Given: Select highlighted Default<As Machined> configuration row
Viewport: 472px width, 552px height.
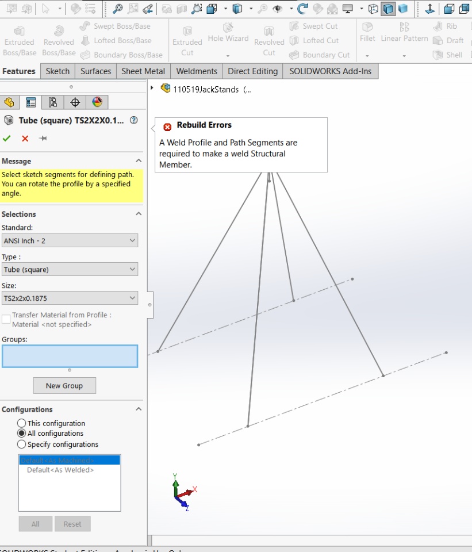Looking at the screenshot, I should tap(70, 460).
